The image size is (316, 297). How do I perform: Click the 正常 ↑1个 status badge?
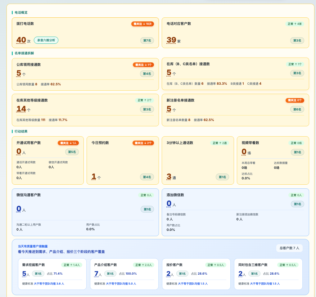tap(295, 64)
